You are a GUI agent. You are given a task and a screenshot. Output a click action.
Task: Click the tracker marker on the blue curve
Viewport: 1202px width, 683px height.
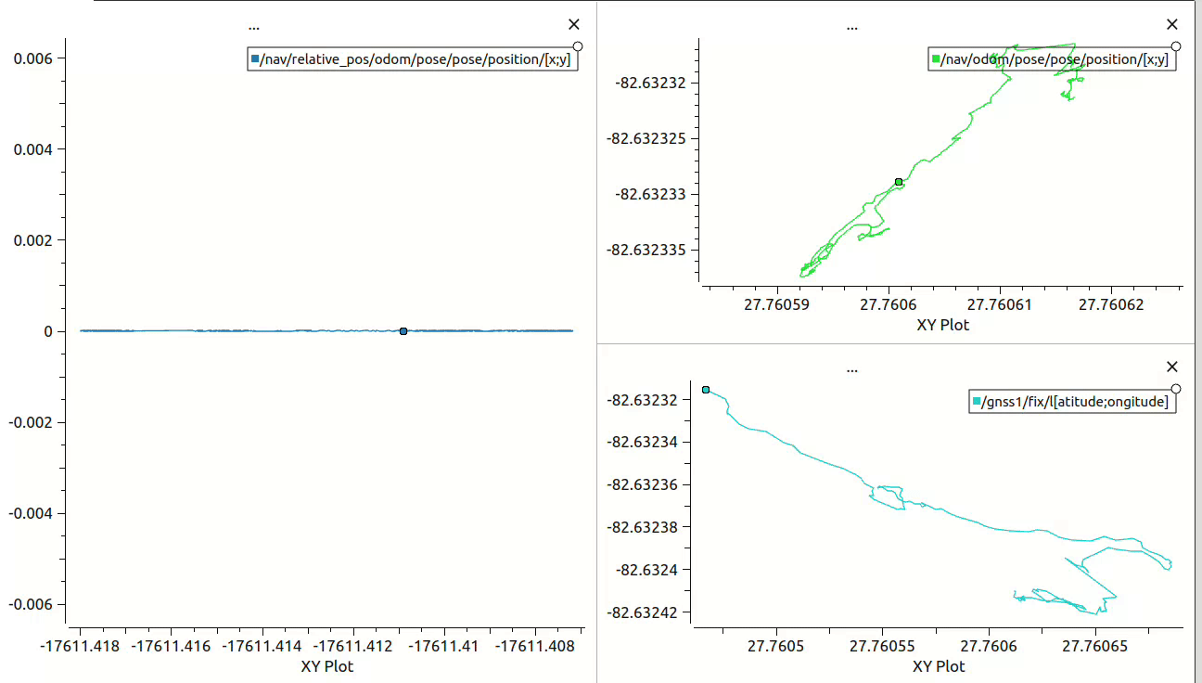tap(403, 330)
